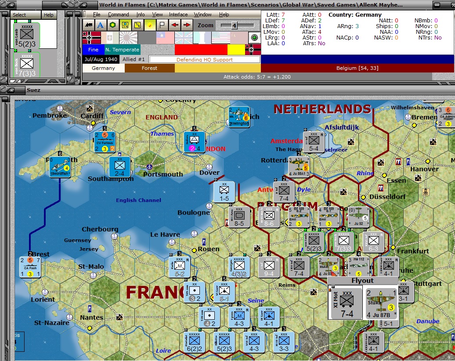
Task: Select von Bock 7(3)3 HQ on map
Action: (343, 242)
